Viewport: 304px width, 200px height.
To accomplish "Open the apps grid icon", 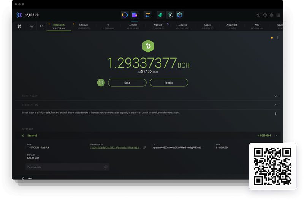I will coord(278,15).
